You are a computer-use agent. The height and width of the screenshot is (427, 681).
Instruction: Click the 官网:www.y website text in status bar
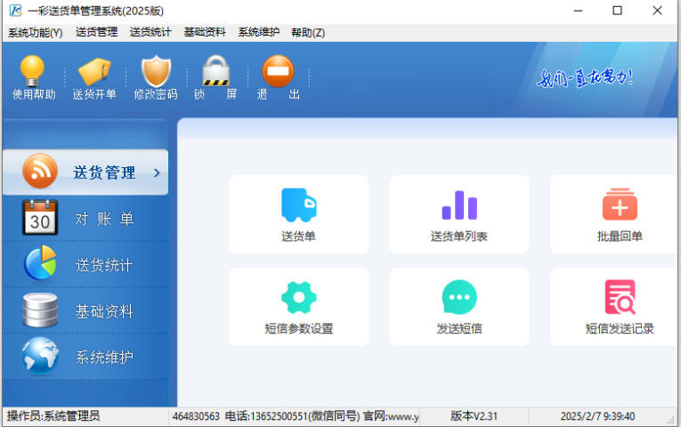point(391,416)
